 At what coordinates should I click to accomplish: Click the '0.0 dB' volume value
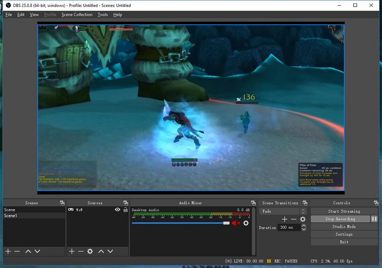(243, 210)
